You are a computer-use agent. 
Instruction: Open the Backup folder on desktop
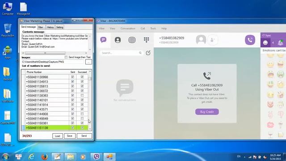7,74
